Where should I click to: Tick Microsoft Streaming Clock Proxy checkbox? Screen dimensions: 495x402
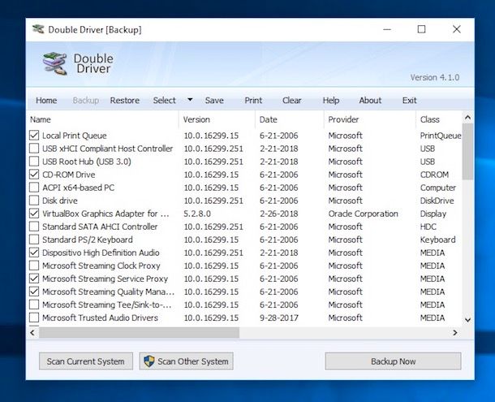34,266
